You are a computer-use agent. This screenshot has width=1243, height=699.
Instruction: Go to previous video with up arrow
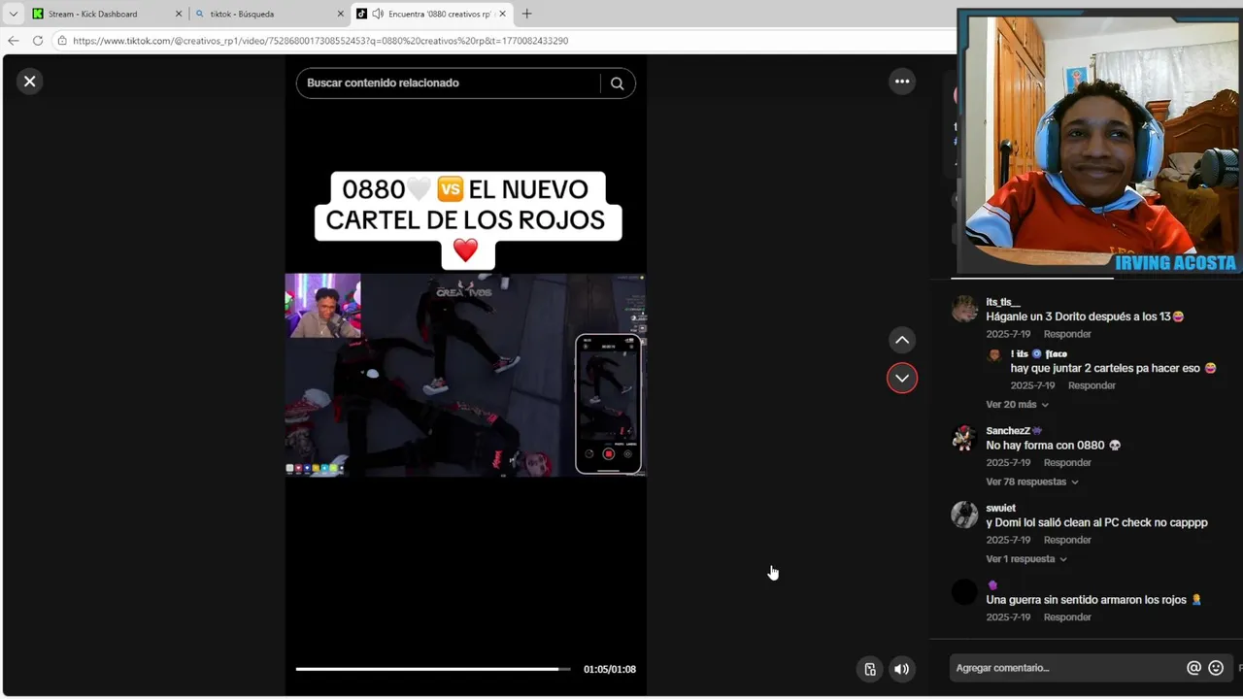coord(902,340)
